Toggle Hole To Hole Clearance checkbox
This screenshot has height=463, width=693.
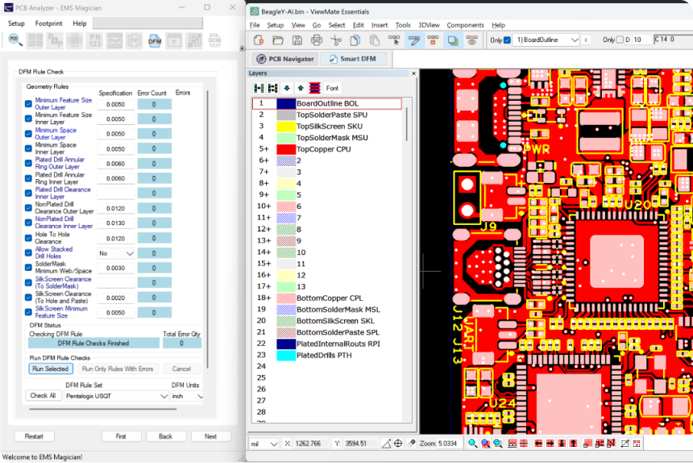tap(28, 238)
